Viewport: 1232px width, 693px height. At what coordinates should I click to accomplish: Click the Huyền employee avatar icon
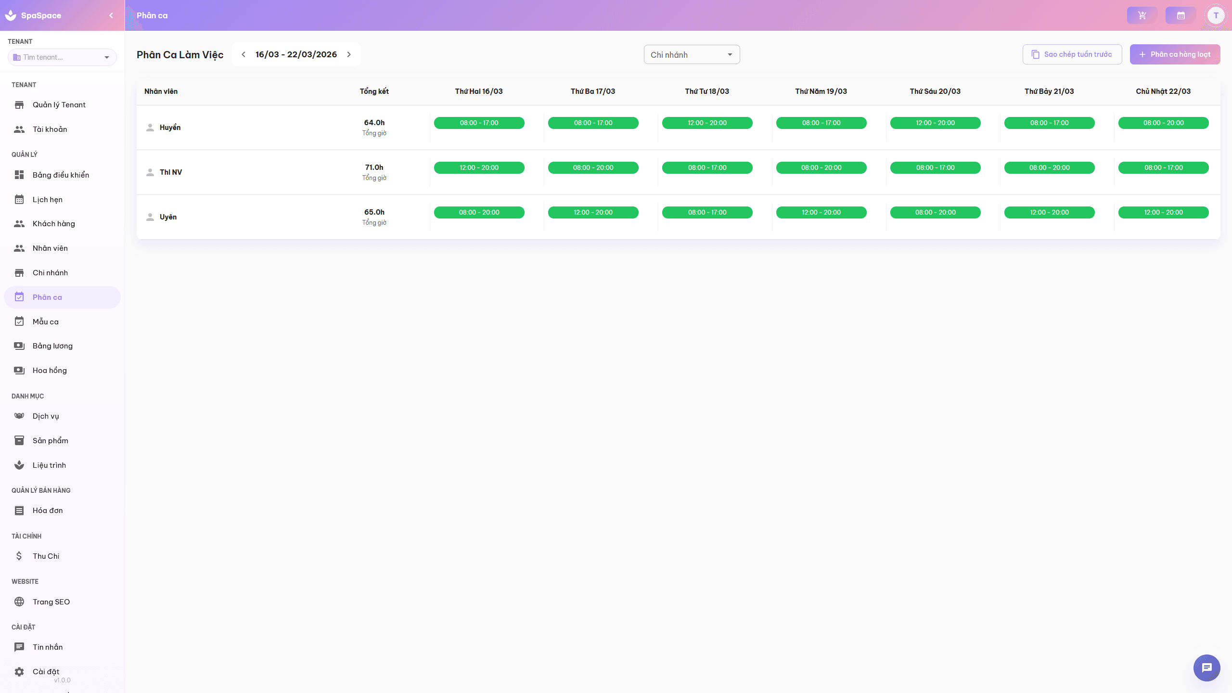pyautogui.click(x=150, y=128)
